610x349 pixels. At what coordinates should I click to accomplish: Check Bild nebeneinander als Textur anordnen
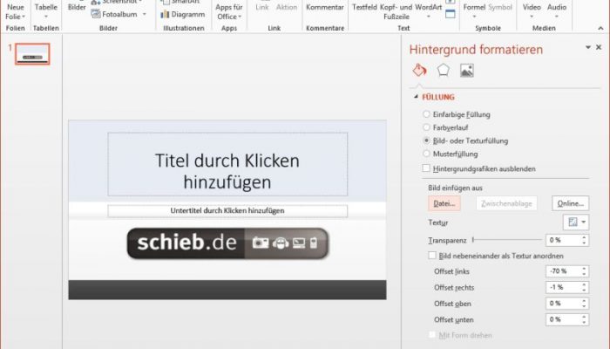pyautogui.click(x=432, y=256)
